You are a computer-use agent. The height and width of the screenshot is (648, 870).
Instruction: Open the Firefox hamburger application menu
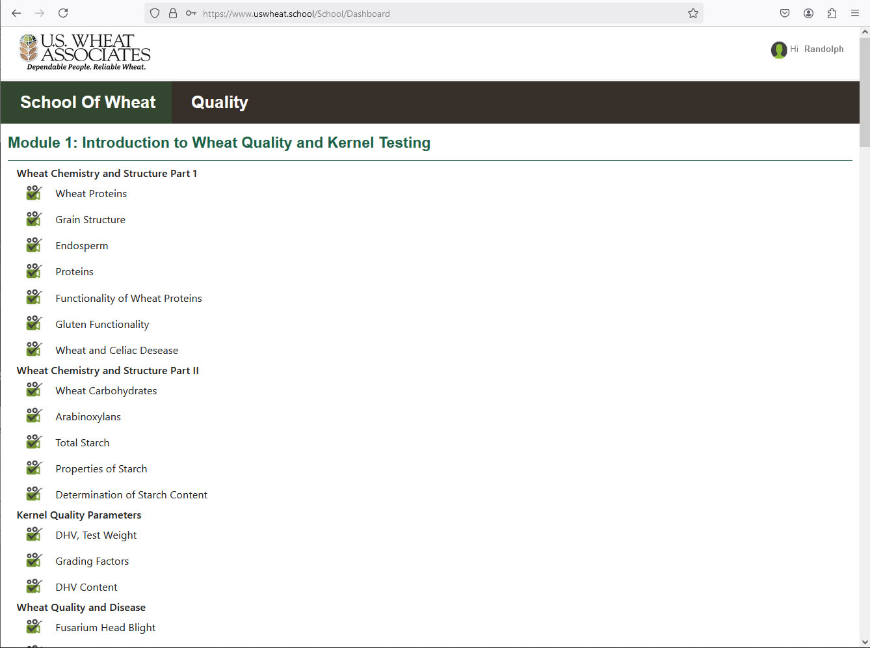[855, 14]
